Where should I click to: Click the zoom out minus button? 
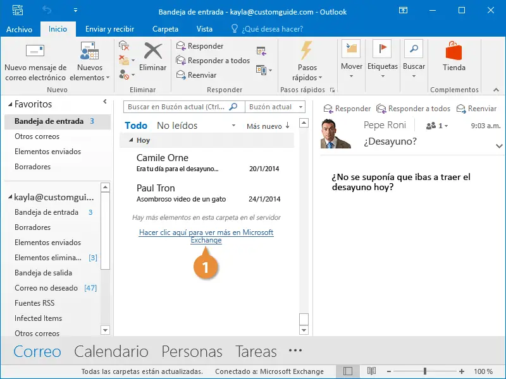click(389, 371)
